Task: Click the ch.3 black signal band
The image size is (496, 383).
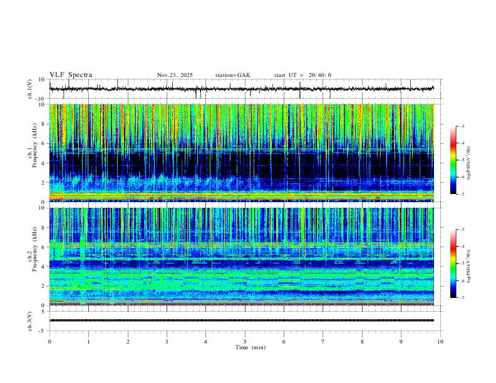Action: 242,320
